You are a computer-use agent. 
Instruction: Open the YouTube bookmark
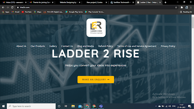27,12
